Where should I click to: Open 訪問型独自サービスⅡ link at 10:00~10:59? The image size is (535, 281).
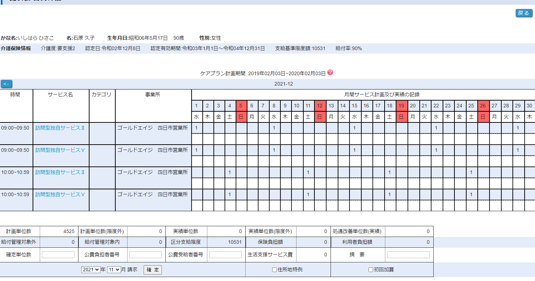(x=60, y=173)
